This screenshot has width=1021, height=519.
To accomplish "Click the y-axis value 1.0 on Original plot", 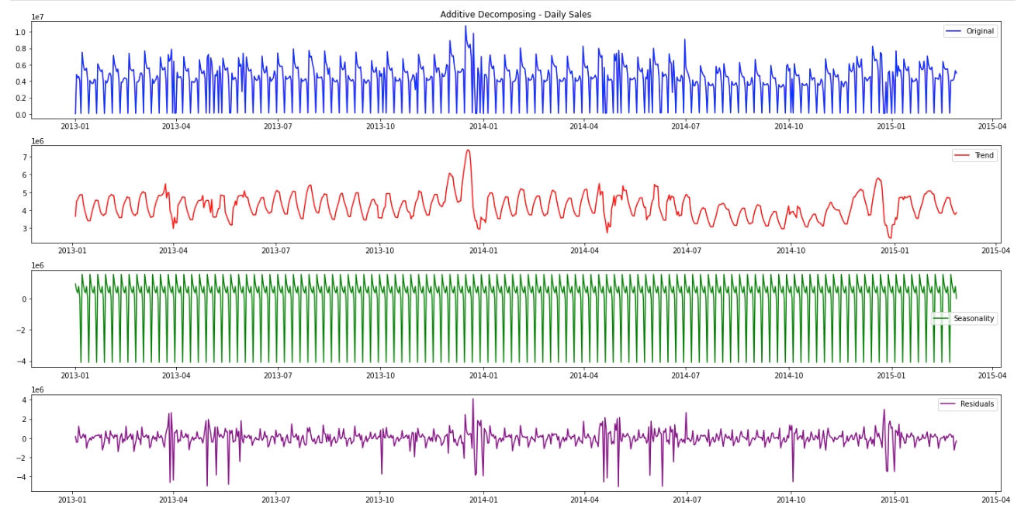I will (x=20, y=32).
